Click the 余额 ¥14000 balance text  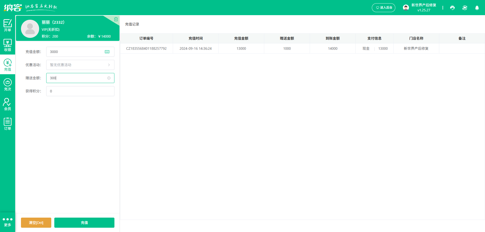99,36
